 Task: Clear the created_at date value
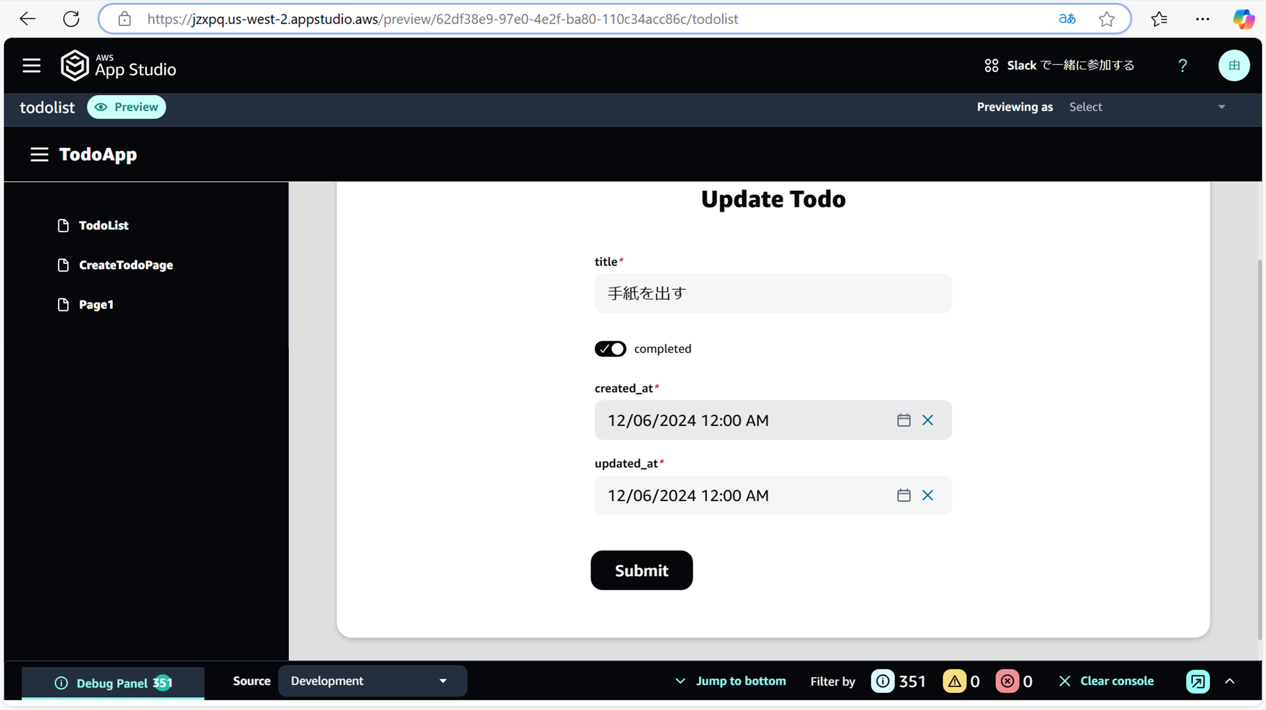(x=928, y=420)
